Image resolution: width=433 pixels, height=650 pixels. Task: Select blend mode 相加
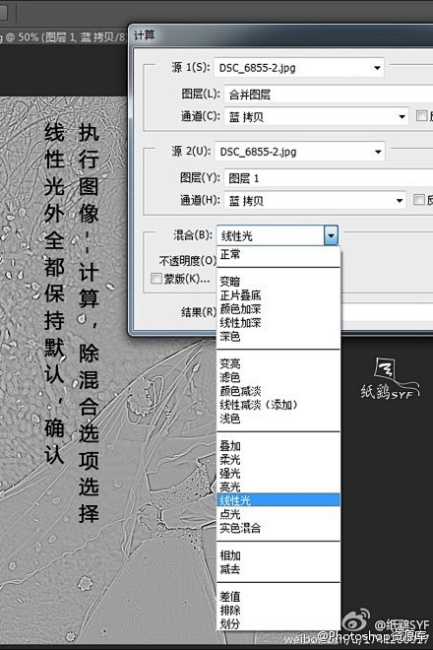[278, 555]
